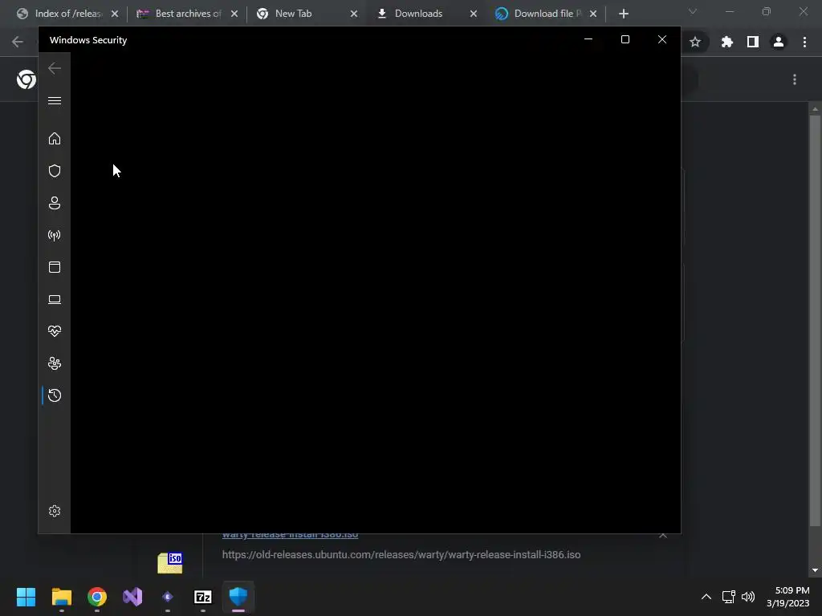Remove warty-release download entry from list
822x616 pixels.
[x=663, y=535]
